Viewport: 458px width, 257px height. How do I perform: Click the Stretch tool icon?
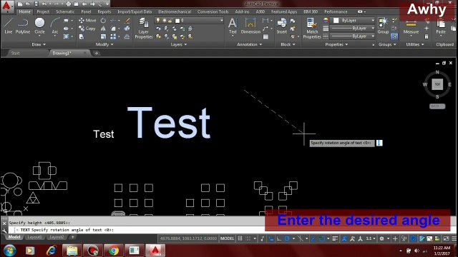pos(81,36)
